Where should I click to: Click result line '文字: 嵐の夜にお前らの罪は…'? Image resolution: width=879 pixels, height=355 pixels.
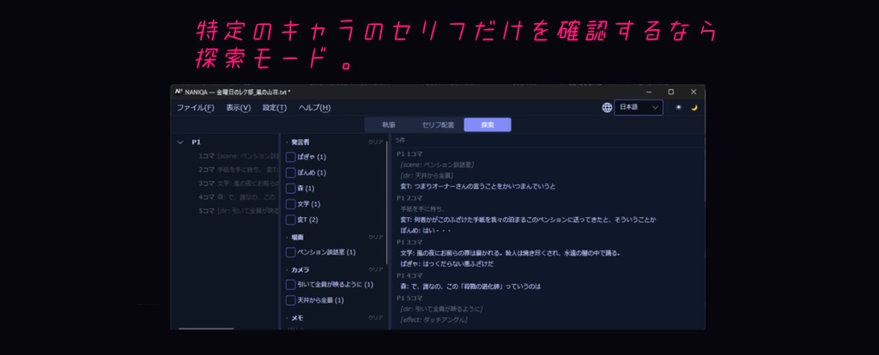(x=510, y=253)
